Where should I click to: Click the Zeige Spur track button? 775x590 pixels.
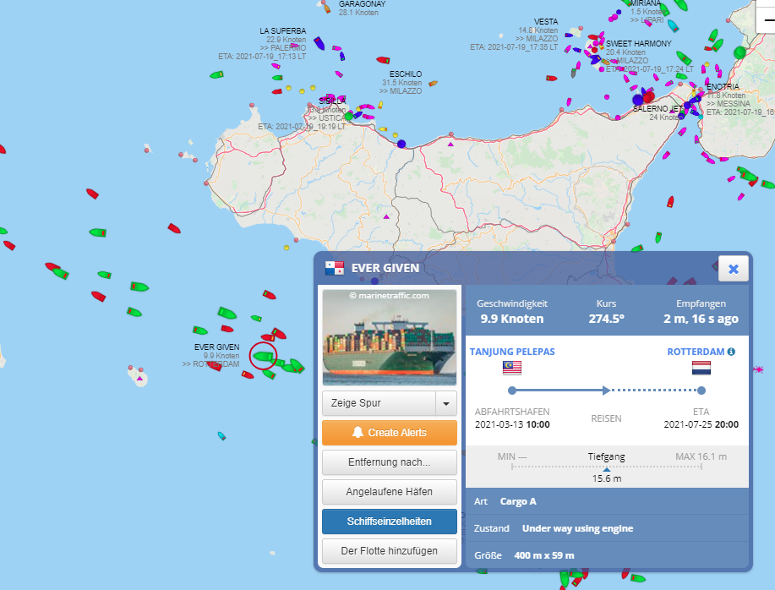click(x=379, y=403)
